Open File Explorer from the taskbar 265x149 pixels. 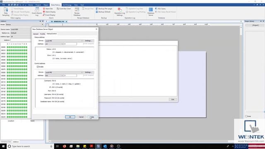(78, 146)
